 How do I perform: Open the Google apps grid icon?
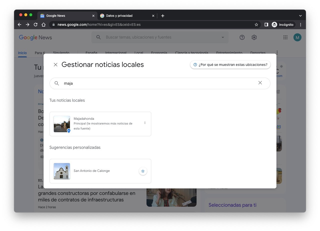click(x=285, y=37)
